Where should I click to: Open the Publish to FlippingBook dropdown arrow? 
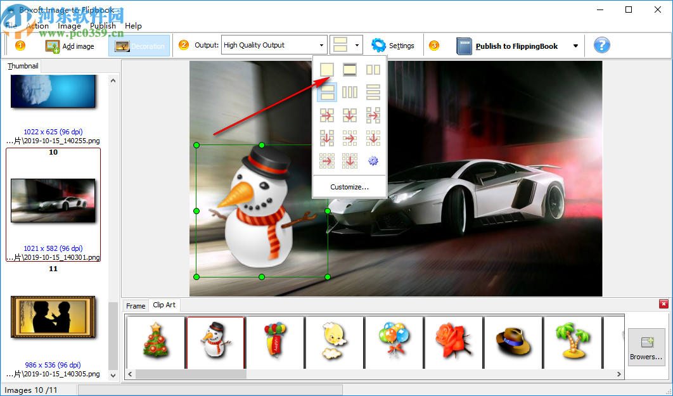tap(575, 45)
